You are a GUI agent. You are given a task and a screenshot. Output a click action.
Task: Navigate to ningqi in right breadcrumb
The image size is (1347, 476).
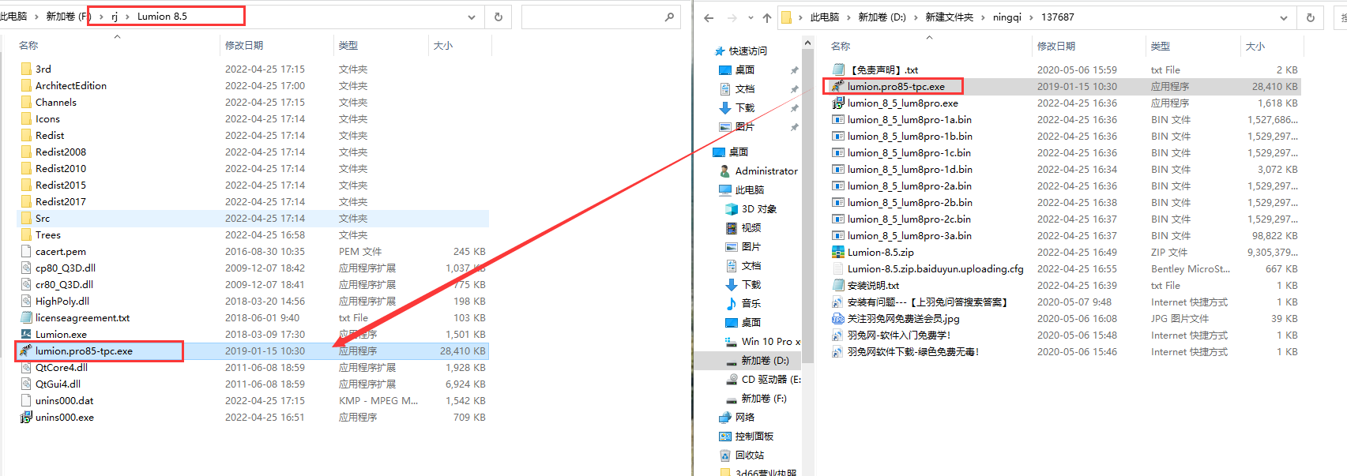(1007, 17)
